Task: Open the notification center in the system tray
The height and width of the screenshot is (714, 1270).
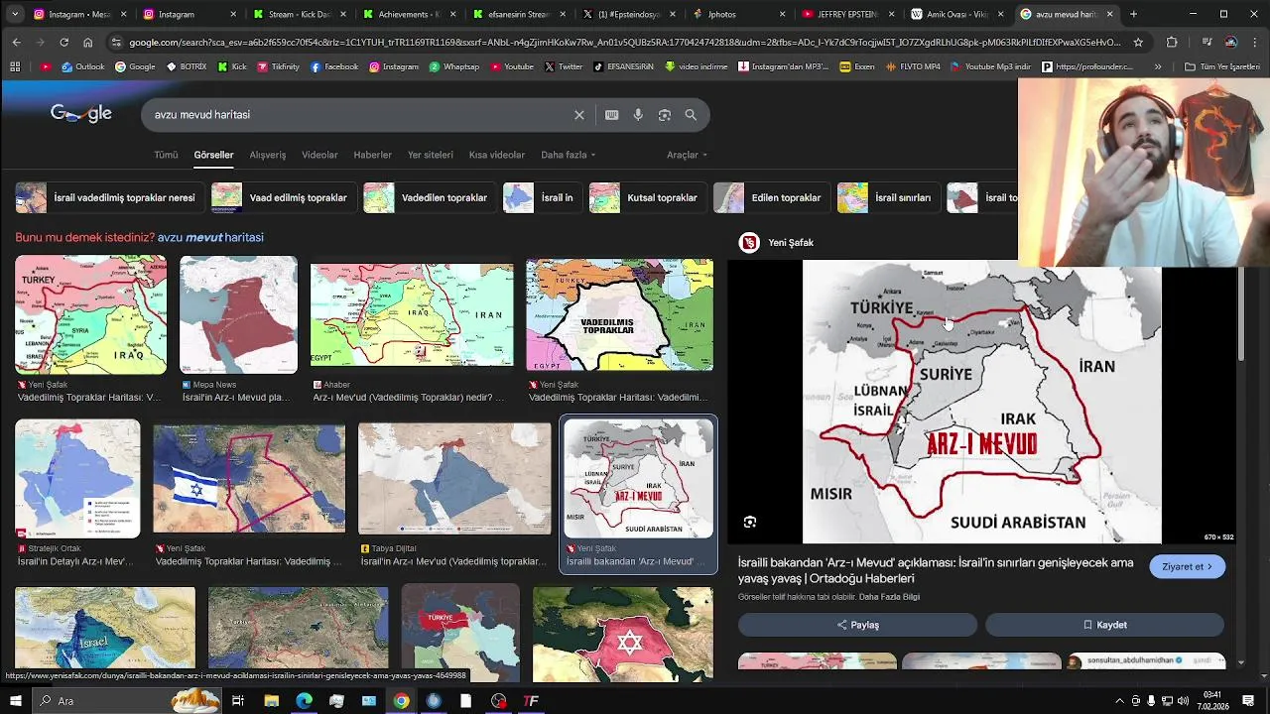Action: (1248, 700)
